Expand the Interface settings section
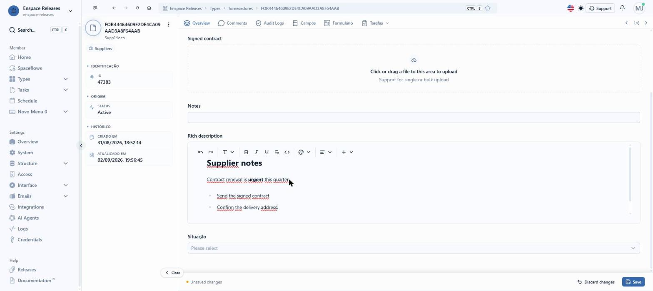653x291 pixels. [x=39, y=185]
